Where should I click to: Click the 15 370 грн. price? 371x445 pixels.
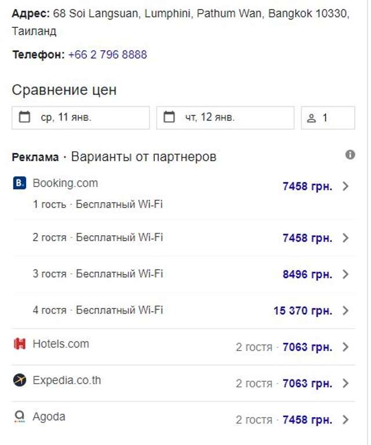[303, 311]
